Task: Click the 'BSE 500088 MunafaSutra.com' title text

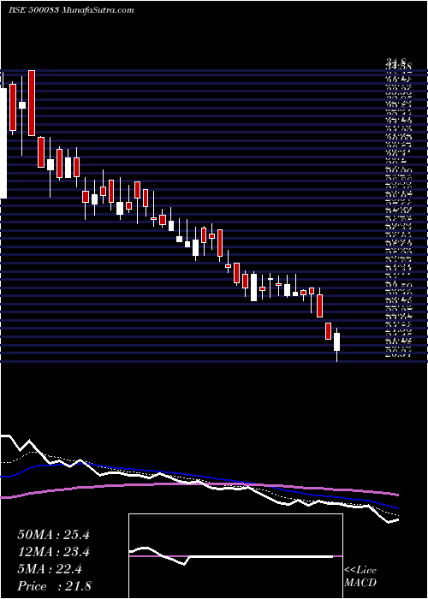Action: point(71,10)
